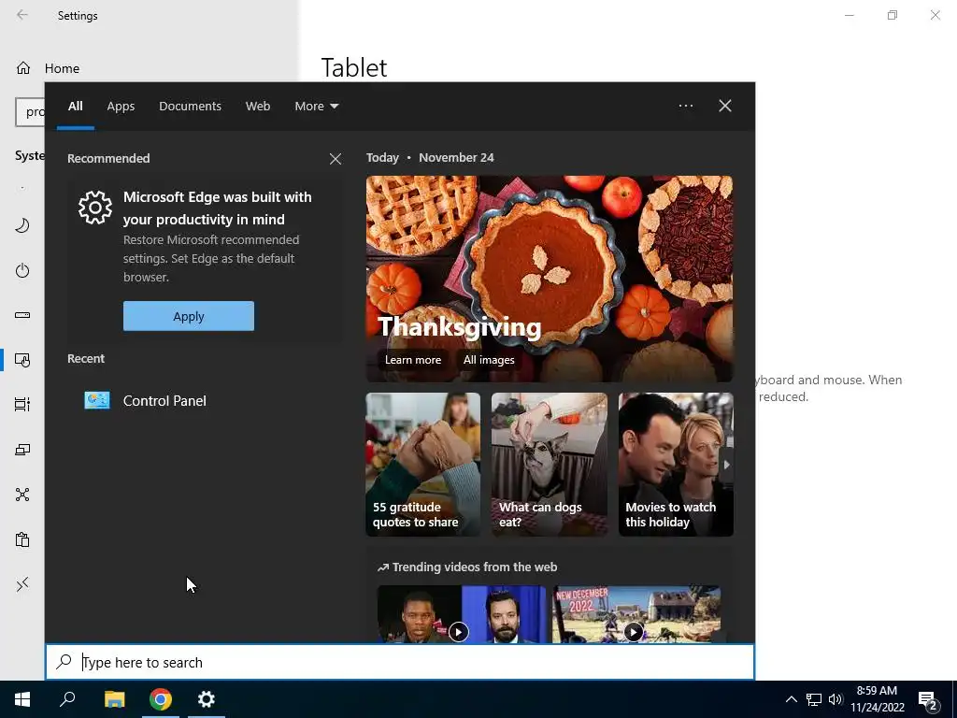Click the Settings search field
Viewport: 957px width, 718px height.
pyautogui.click(x=31, y=112)
